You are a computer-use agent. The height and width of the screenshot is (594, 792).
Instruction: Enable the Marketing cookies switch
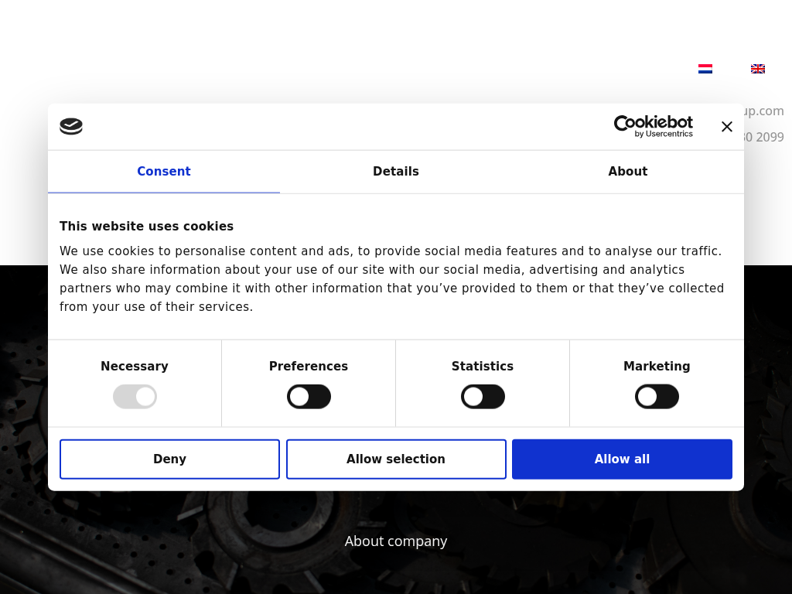coord(657,397)
